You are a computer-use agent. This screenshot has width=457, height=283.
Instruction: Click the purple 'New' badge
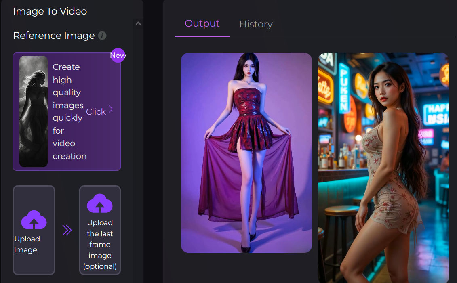tap(118, 55)
